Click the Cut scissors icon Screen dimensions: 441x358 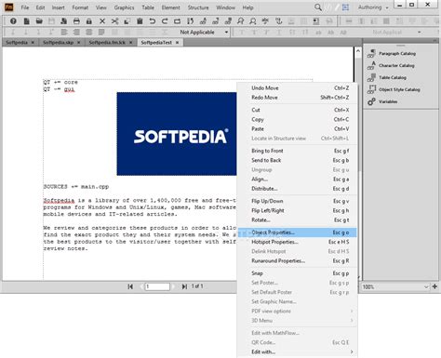(114, 21)
